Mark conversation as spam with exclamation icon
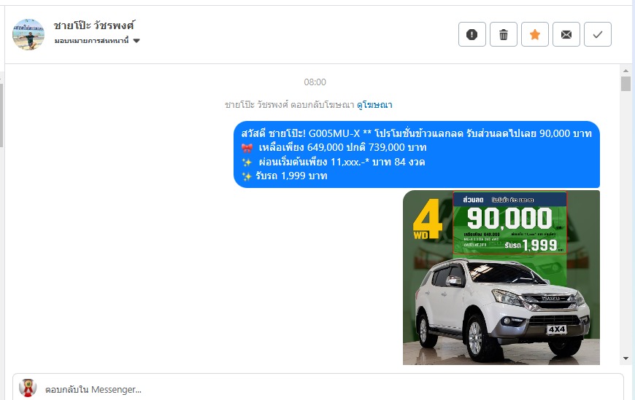635x400 pixels. [472, 34]
